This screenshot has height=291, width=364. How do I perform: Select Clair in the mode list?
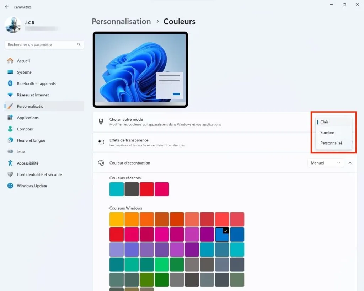point(333,122)
